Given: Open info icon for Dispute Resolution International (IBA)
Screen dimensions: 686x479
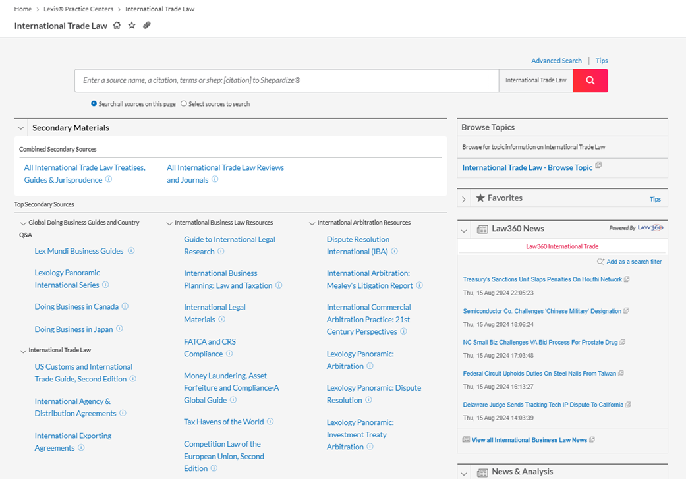Looking at the screenshot, I should (x=394, y=251).
